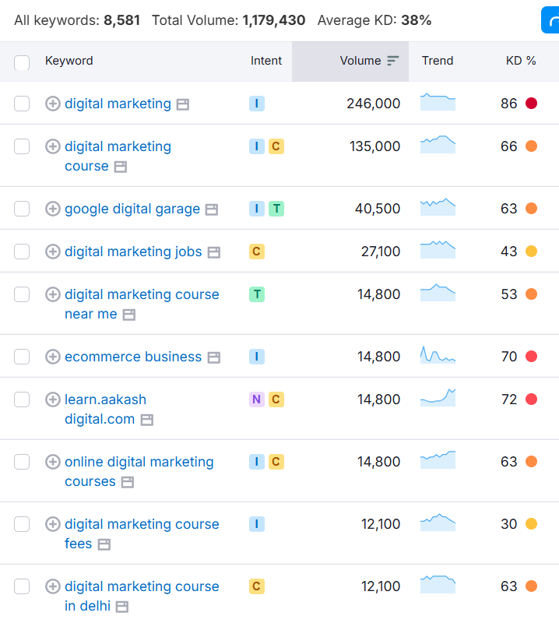Select the Informational intent badge on digital marketing
559x623 pixels.
click(257, 103)
